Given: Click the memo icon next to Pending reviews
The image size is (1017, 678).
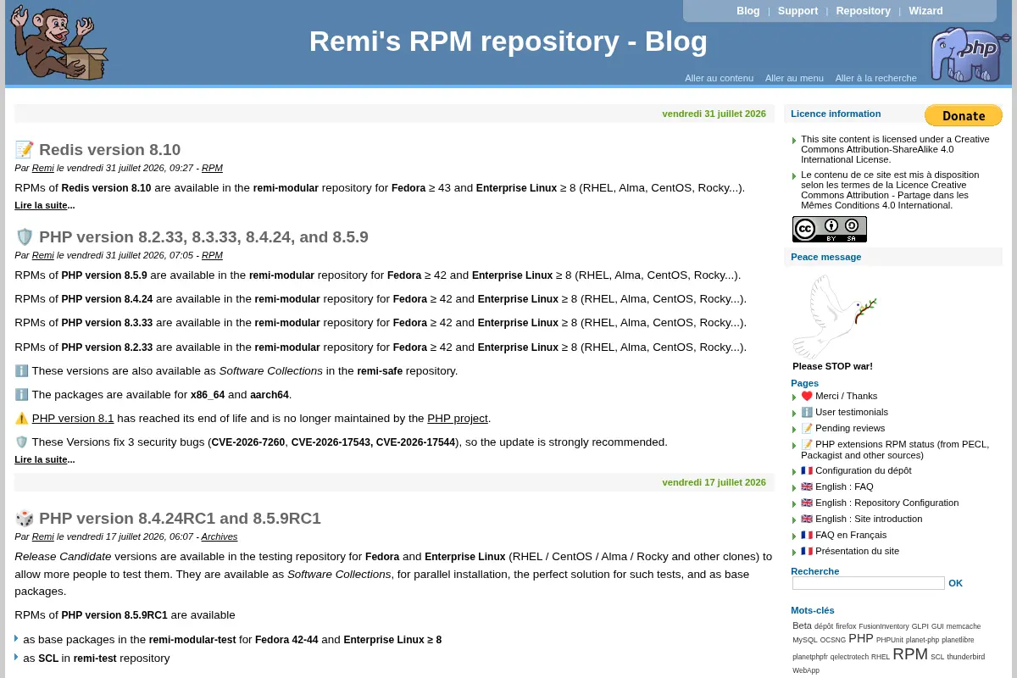Looking at the screenshot, I should coord(807,428).
